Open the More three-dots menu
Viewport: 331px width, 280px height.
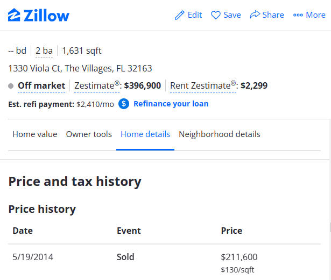(x=309, y=15)
